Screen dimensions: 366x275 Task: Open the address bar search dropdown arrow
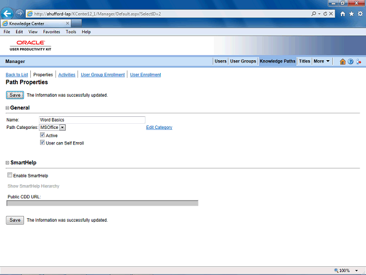click(319, 14)
